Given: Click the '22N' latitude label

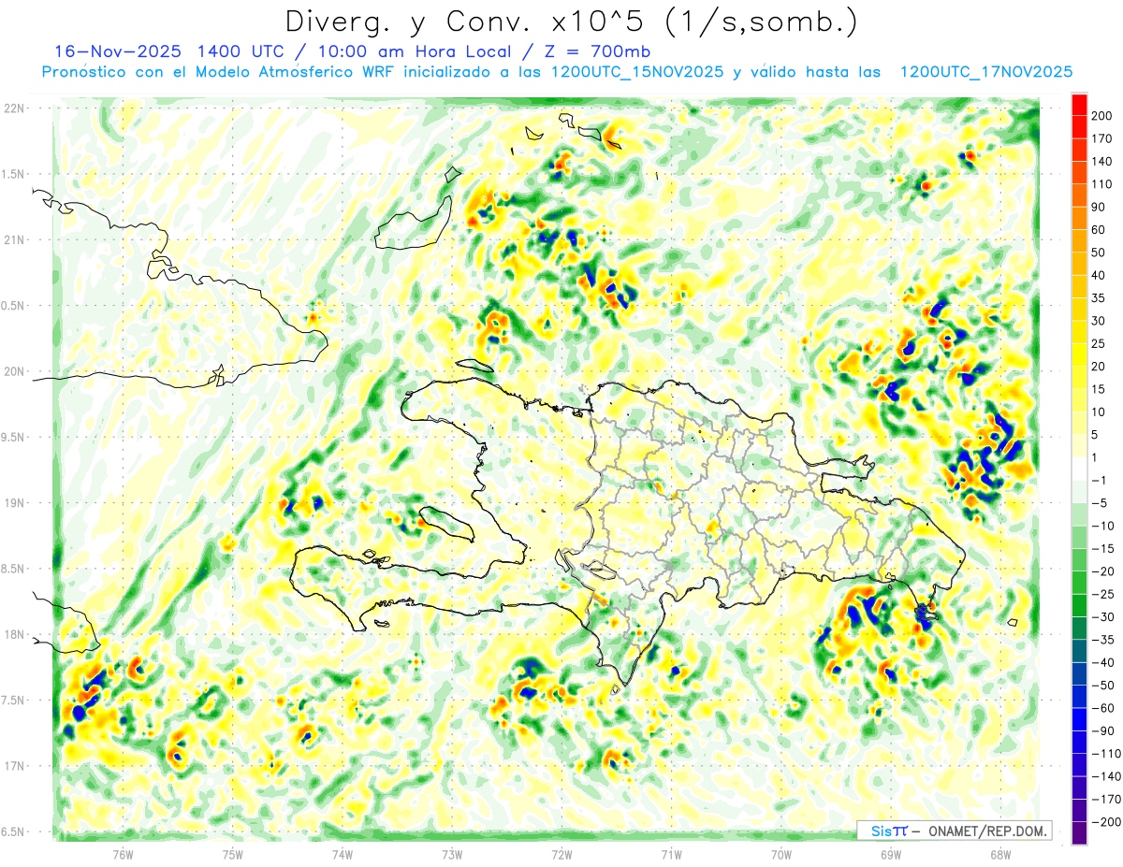Looking at the screenshot, I should tap(15, 108).
